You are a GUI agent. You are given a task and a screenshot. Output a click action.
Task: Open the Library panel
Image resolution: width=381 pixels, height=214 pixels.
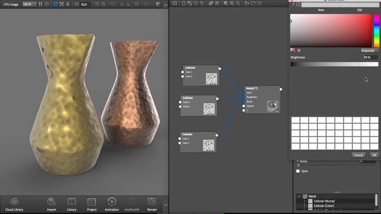point(71,204)
